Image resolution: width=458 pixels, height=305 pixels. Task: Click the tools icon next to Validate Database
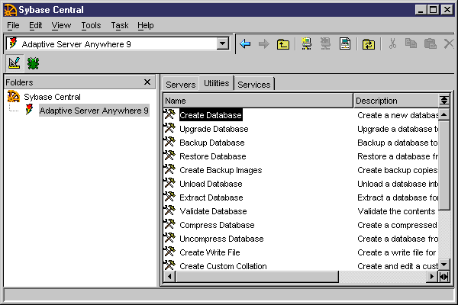point(169,210)
